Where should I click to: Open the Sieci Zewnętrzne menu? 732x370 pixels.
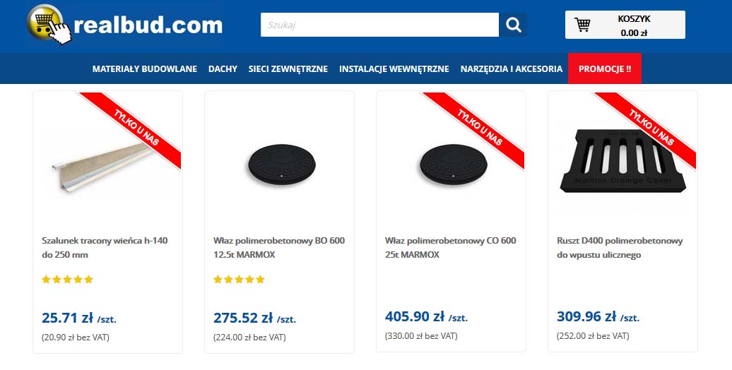pyautogui.click(x=288, y=69)
